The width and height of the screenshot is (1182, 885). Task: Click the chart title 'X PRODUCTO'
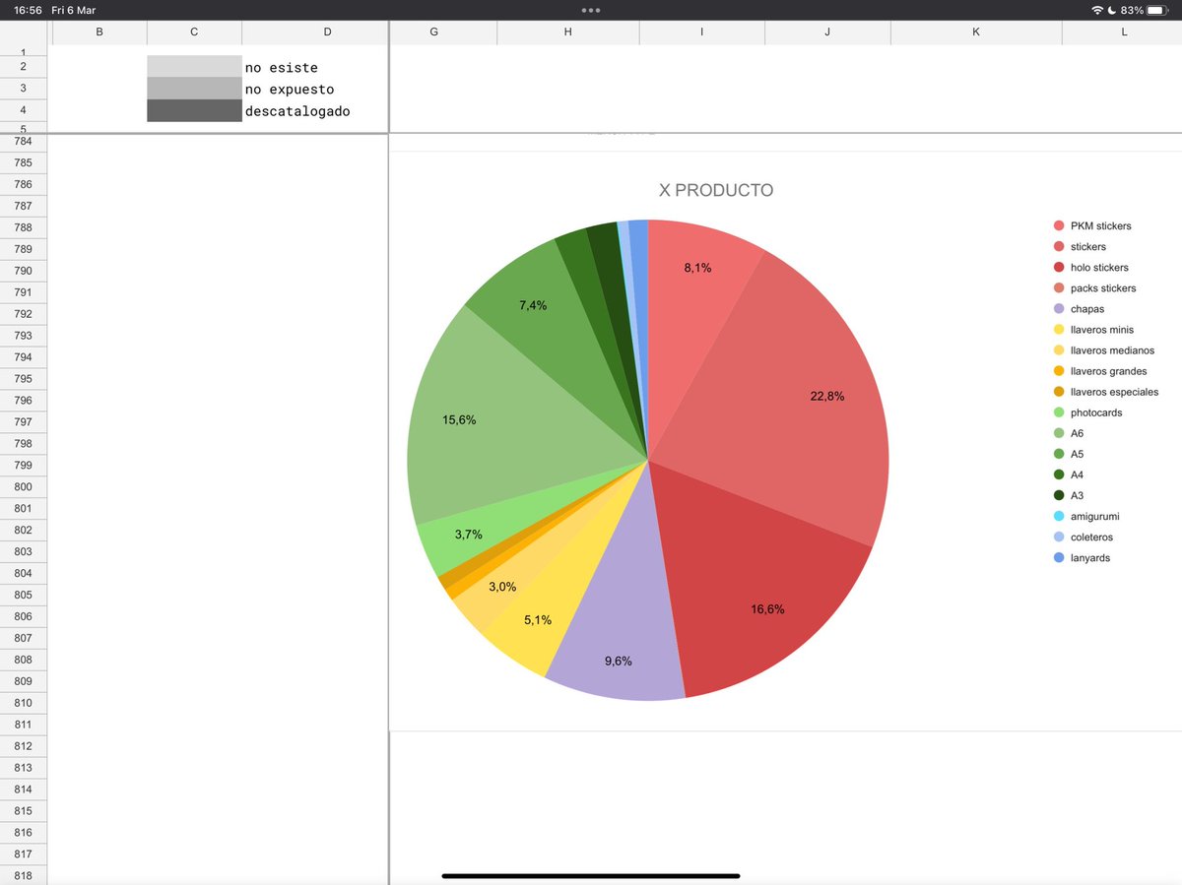[x=716, y=191]
